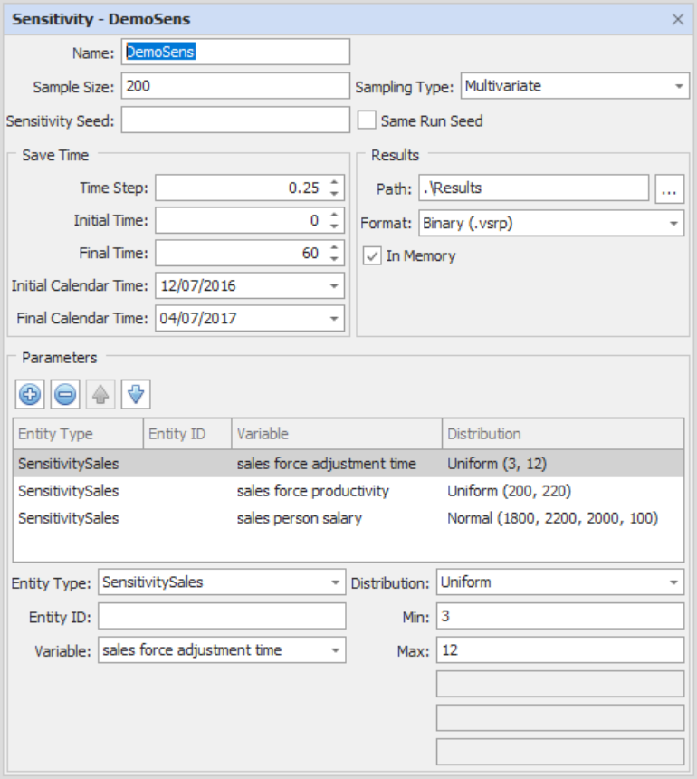This screenshot has height=779, width=697.
Task: Click the Distribution column header
Action: coord(563,434)
